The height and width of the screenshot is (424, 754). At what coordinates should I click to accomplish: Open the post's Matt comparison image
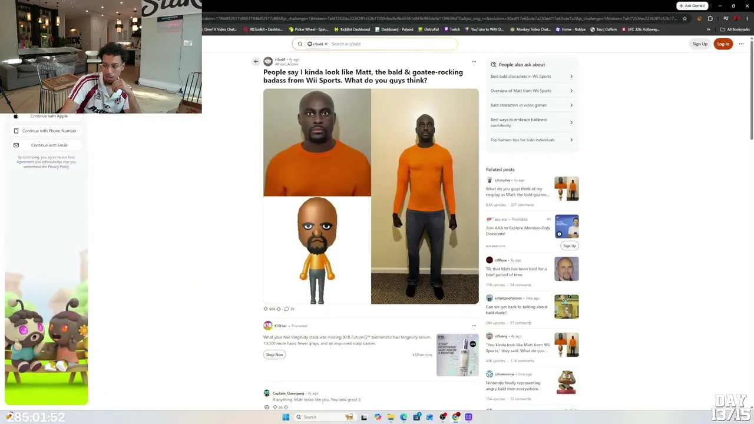click(x=371, y=196)
